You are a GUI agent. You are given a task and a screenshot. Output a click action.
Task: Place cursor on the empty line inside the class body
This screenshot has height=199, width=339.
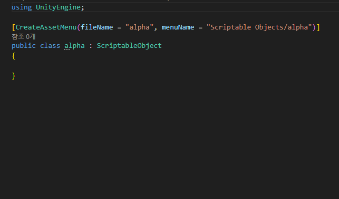point(86,66)
